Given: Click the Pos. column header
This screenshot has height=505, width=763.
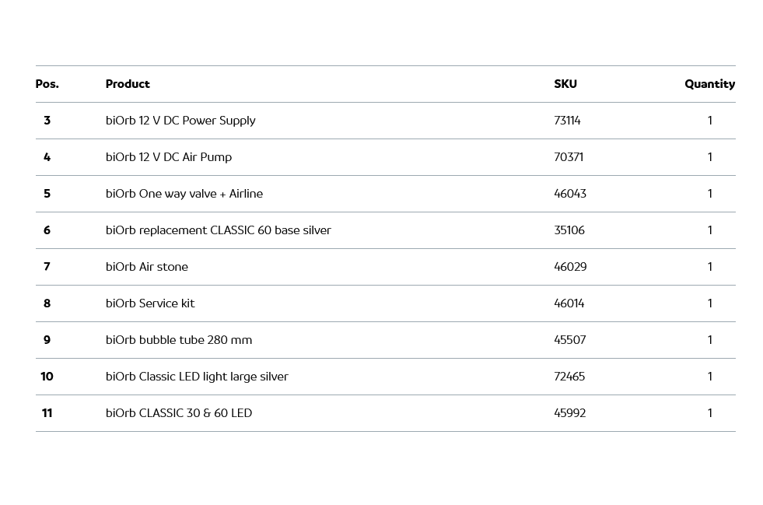Looking at the screenshot, I should (47, 84).
